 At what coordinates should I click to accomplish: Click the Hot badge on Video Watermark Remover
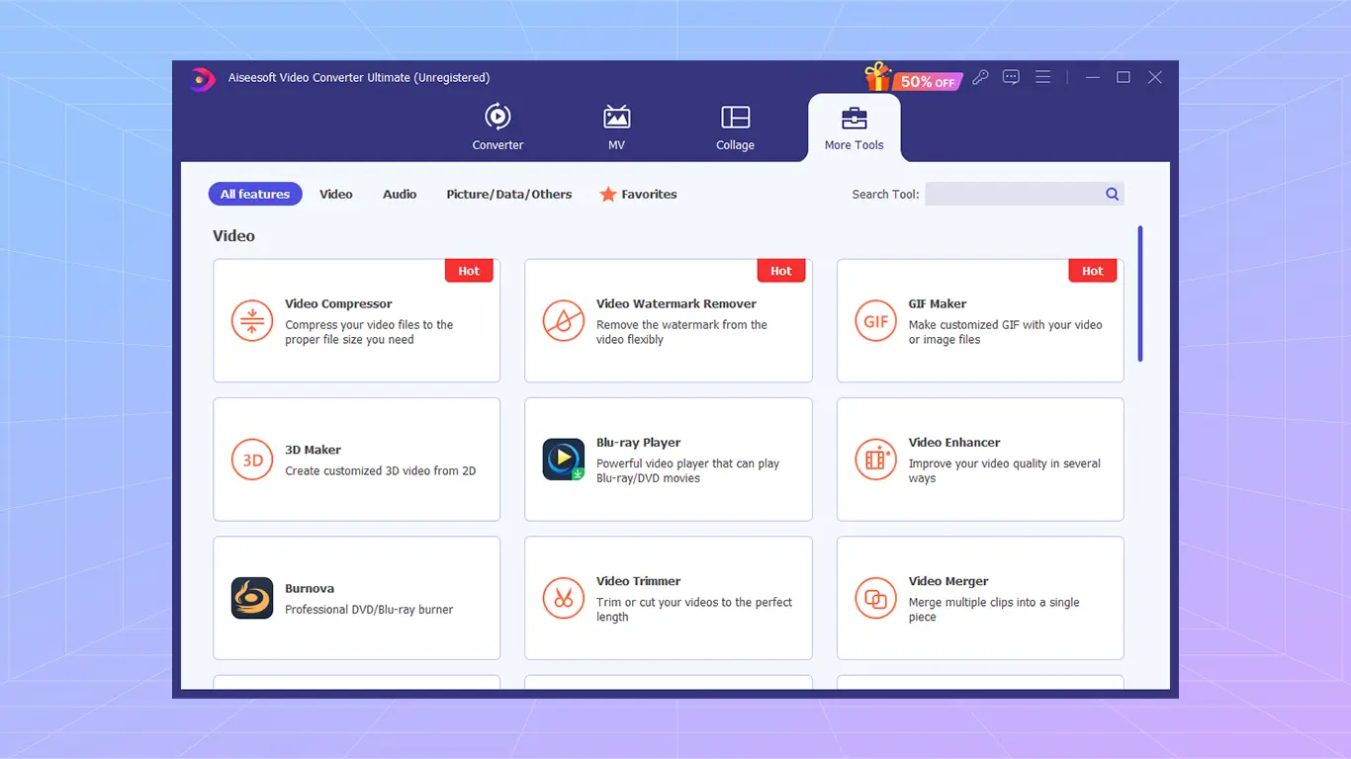pos(781,271)
